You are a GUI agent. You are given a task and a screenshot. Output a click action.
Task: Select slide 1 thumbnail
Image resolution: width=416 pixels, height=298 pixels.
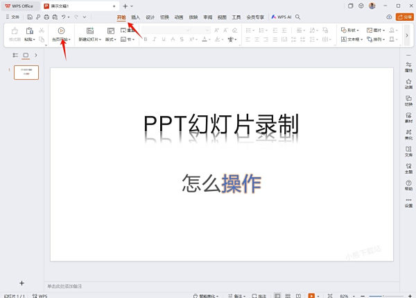tap(26, 72)
